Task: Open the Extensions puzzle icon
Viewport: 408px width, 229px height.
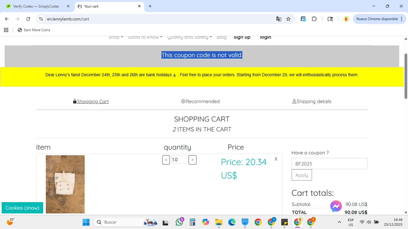Action: 314,19
